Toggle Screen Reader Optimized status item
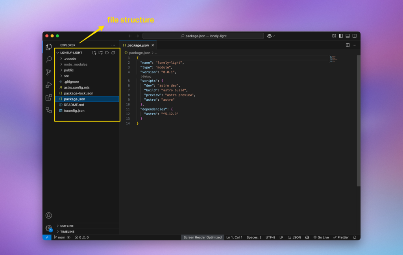Screen dimensions: 403x255 coord(202,237)
